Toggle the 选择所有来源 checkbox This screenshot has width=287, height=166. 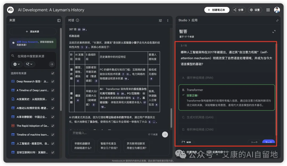53,73
